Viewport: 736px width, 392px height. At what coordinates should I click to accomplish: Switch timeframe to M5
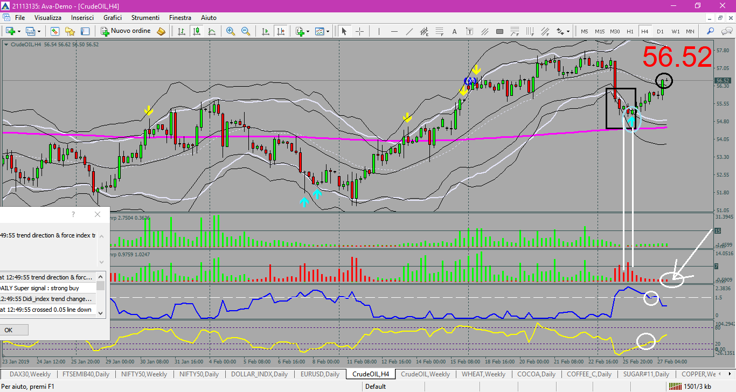pyautogui.click(x=585, y=31)
